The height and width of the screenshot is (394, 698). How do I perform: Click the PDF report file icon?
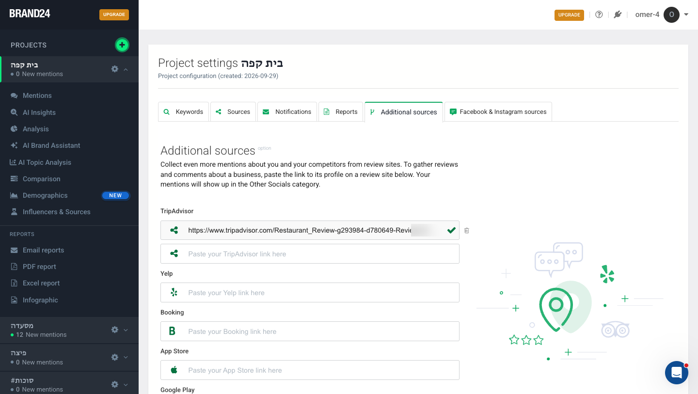coord(14,267)
